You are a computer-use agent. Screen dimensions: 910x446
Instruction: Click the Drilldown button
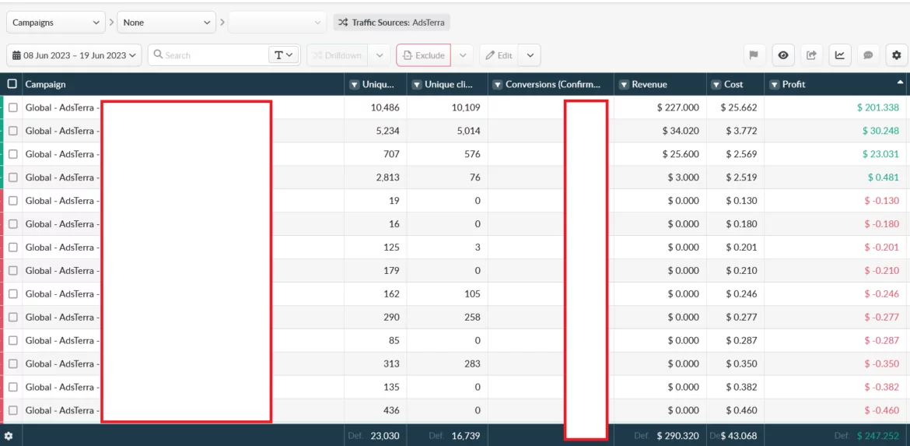[x=338, y=55]
